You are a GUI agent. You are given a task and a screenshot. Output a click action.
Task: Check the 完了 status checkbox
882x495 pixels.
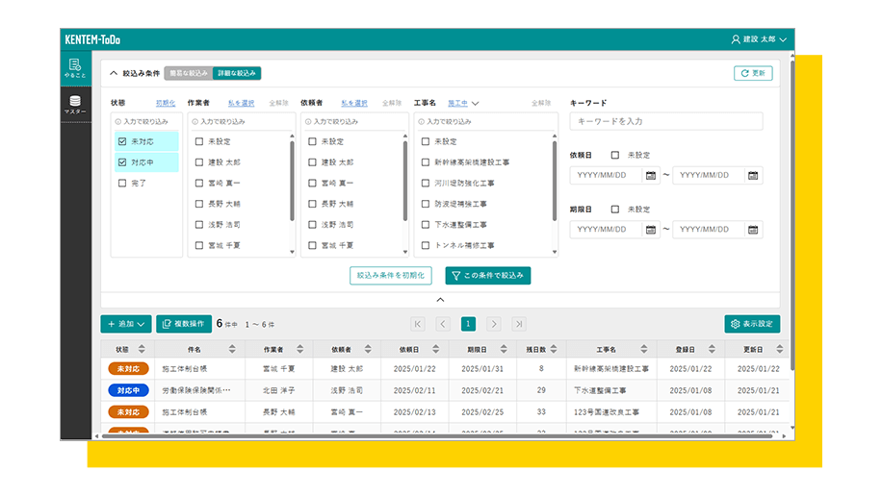tap(122, 183)
